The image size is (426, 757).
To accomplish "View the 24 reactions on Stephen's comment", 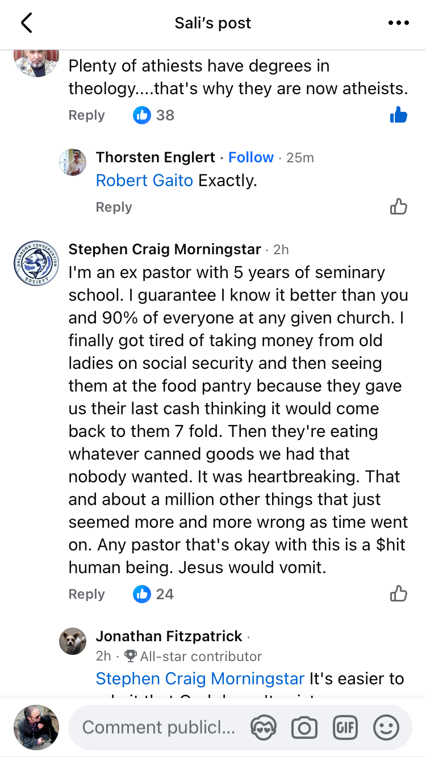I will [x=154, y=594].
